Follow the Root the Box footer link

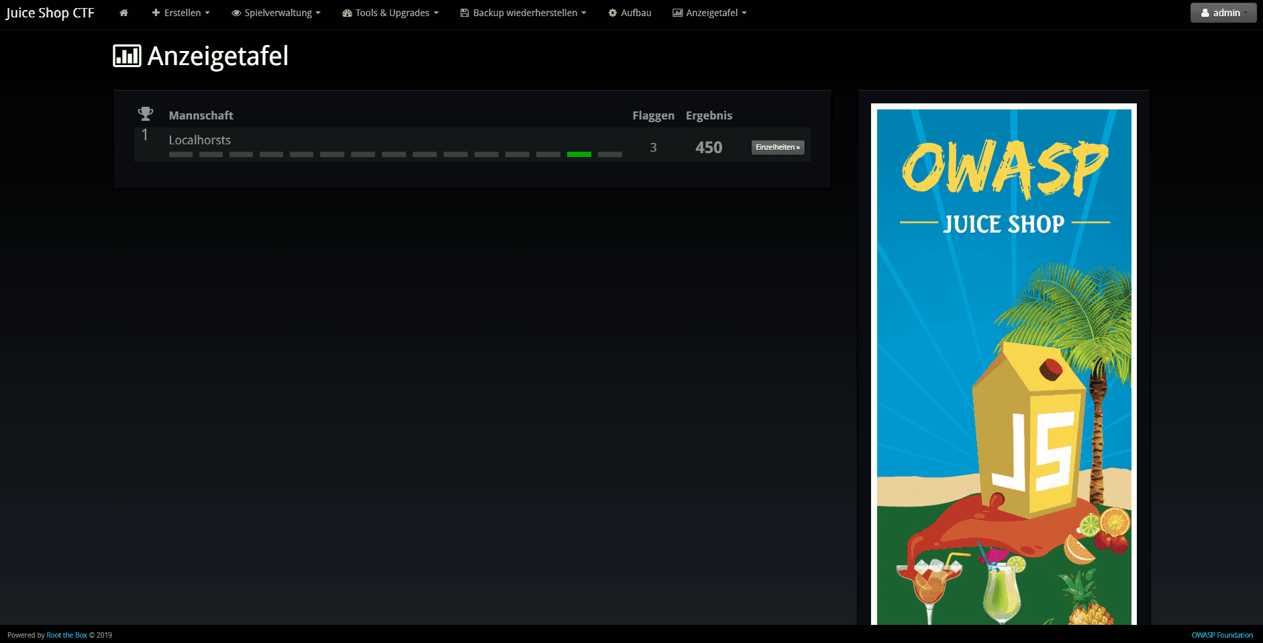pyautogui.click(x=67, y=635)
